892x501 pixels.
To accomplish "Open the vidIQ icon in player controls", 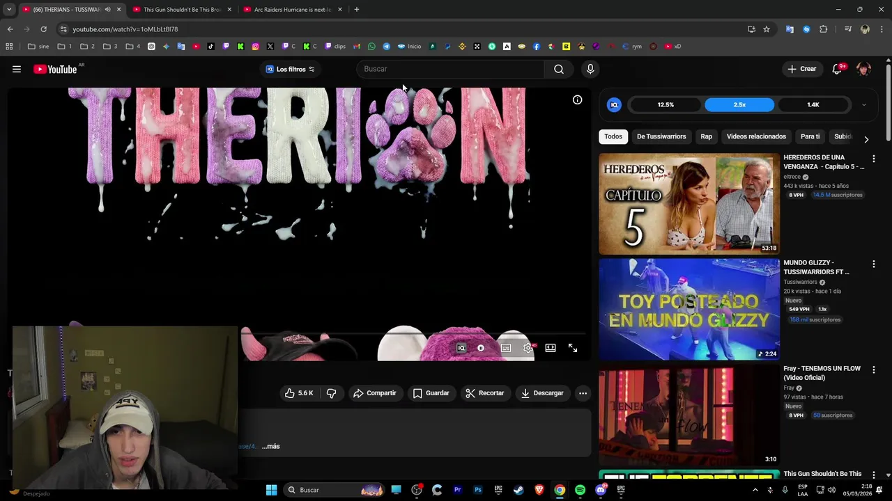I will pos(461,348).
